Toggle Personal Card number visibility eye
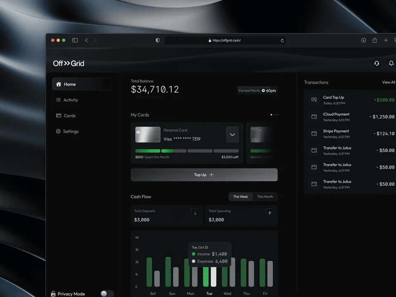Screen dimensions: 396x297 [x=232, y=134]
